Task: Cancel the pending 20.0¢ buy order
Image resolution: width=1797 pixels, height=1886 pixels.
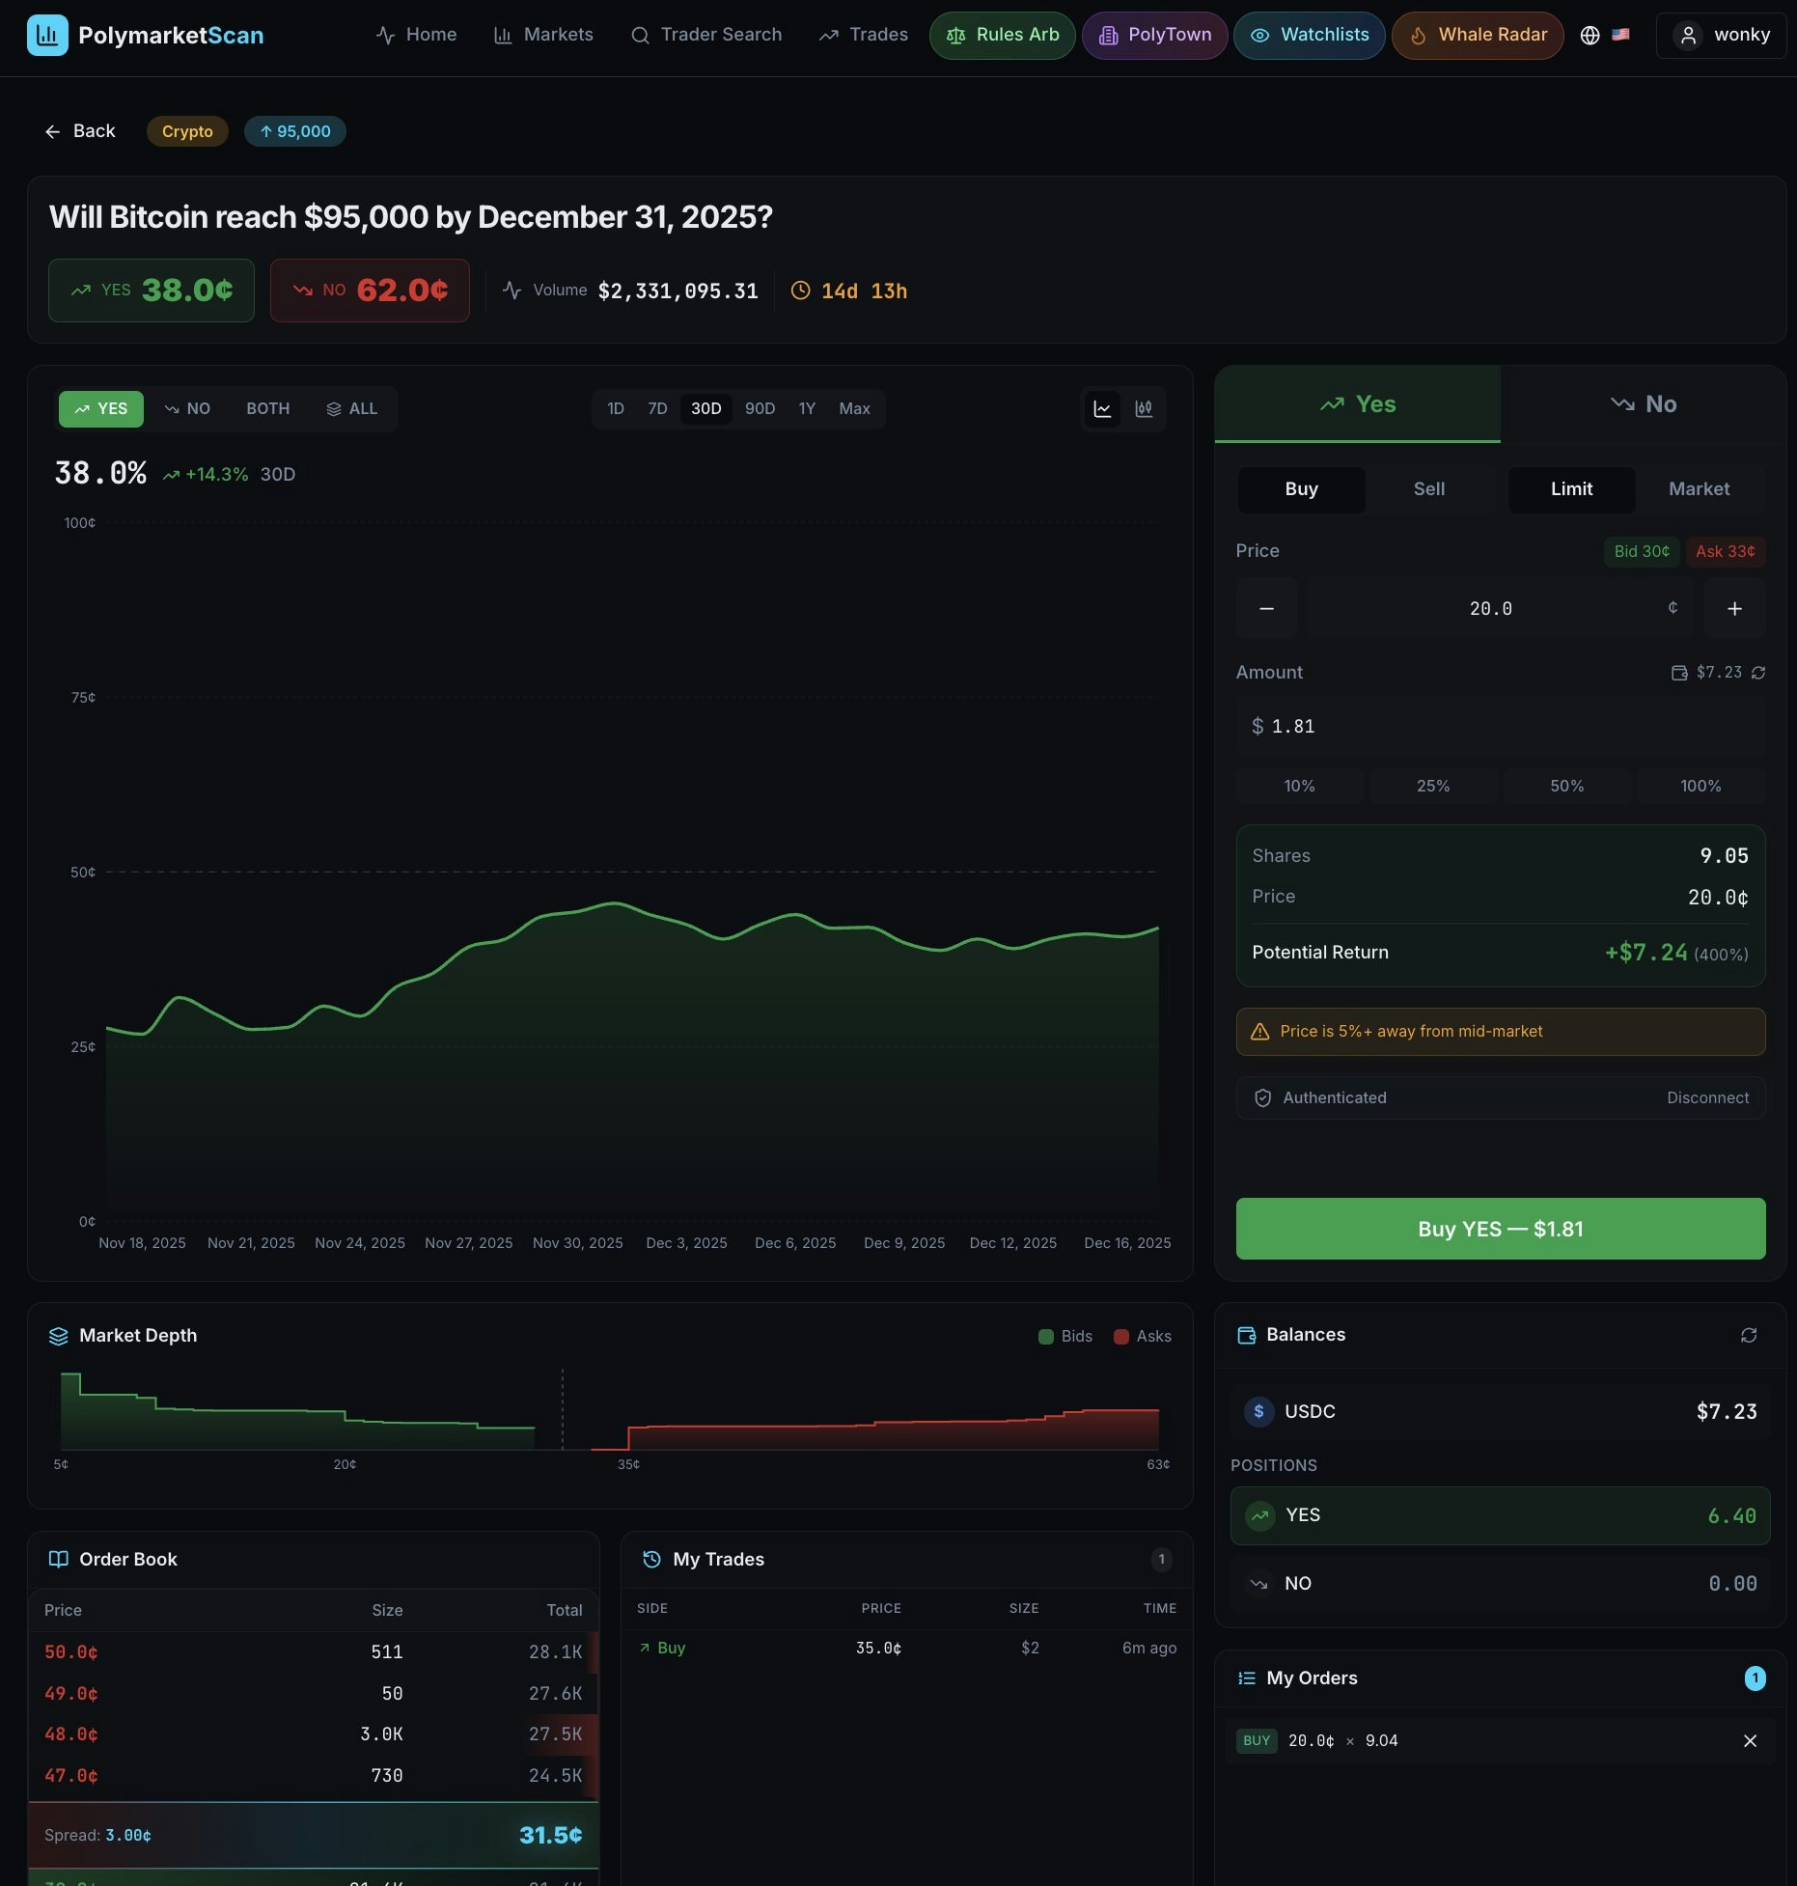Action: coord(1750,1740)
